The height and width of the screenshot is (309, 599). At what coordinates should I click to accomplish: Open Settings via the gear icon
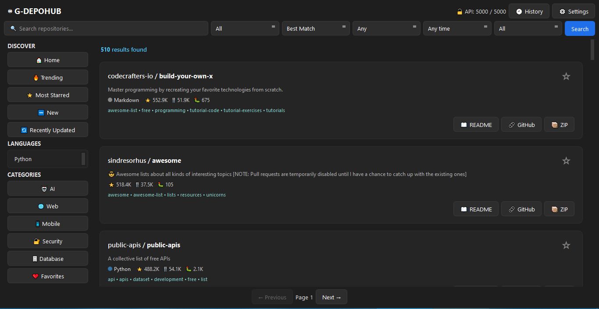point(562,12)
